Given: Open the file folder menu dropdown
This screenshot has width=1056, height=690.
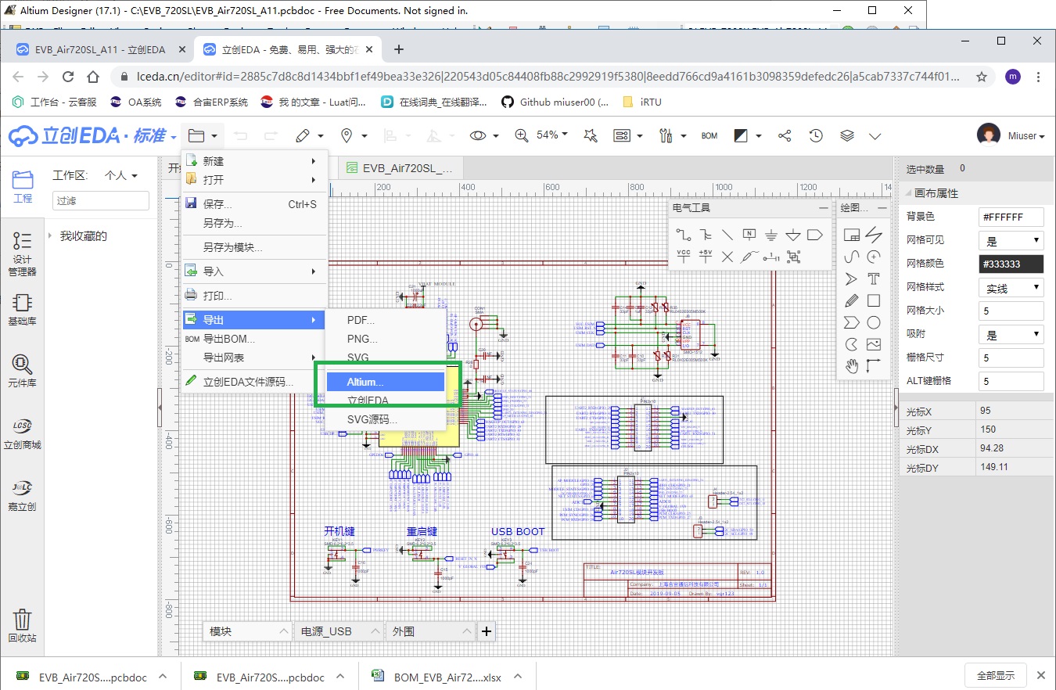Looking at the screenshot, I should point(203,136).
